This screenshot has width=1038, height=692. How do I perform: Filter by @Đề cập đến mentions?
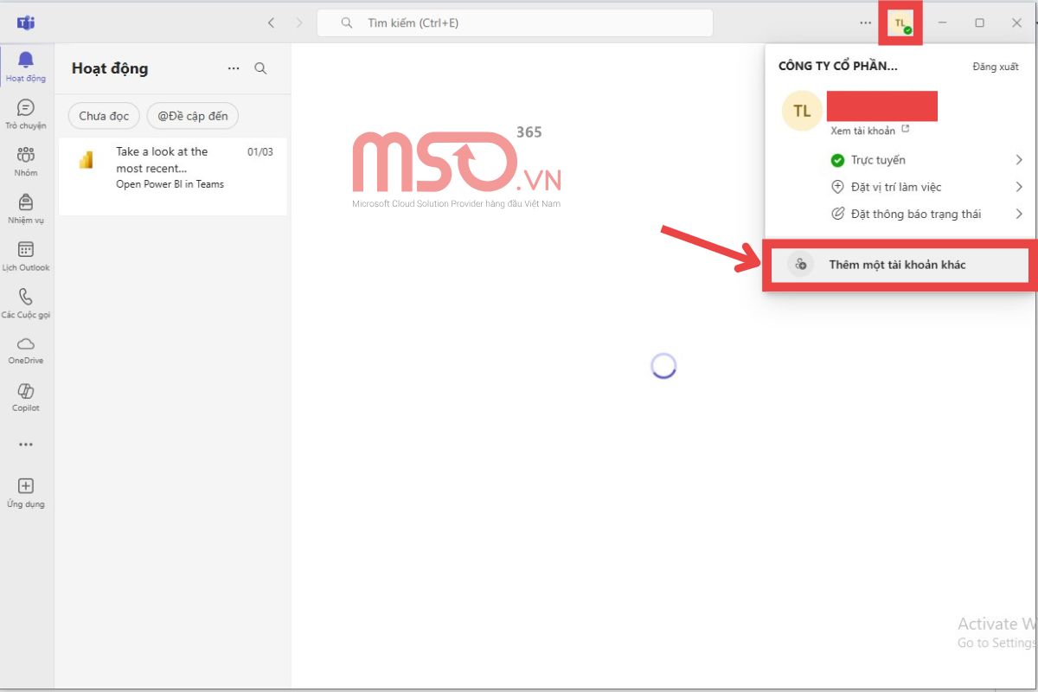click(193, 116)
